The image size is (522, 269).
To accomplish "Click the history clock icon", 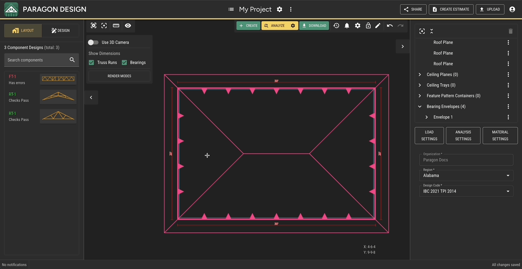I will [x=336, y=26].
